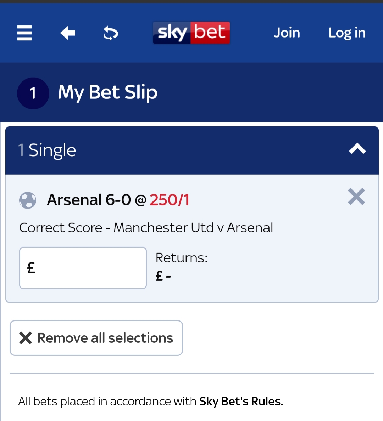The width and height of the screenshot is (383, 421).
Task: Go back using the left arrow
Action: (x=68, y=33)
